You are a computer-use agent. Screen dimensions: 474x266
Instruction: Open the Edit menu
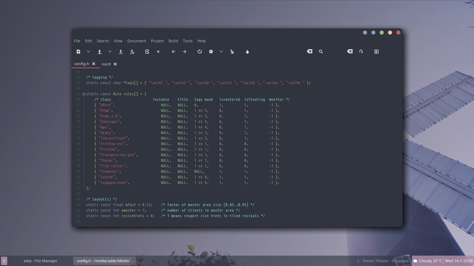[88, 41]
